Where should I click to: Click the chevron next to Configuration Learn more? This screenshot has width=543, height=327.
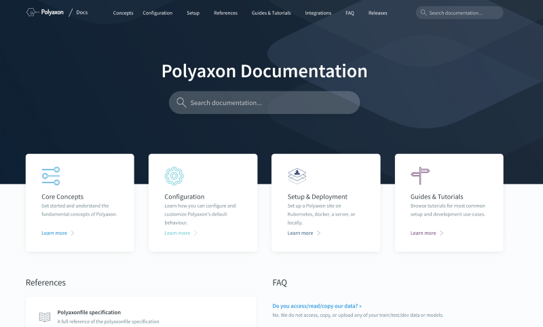195,233
